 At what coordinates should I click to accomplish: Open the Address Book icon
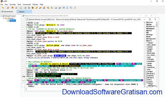[x=25, y=8]
